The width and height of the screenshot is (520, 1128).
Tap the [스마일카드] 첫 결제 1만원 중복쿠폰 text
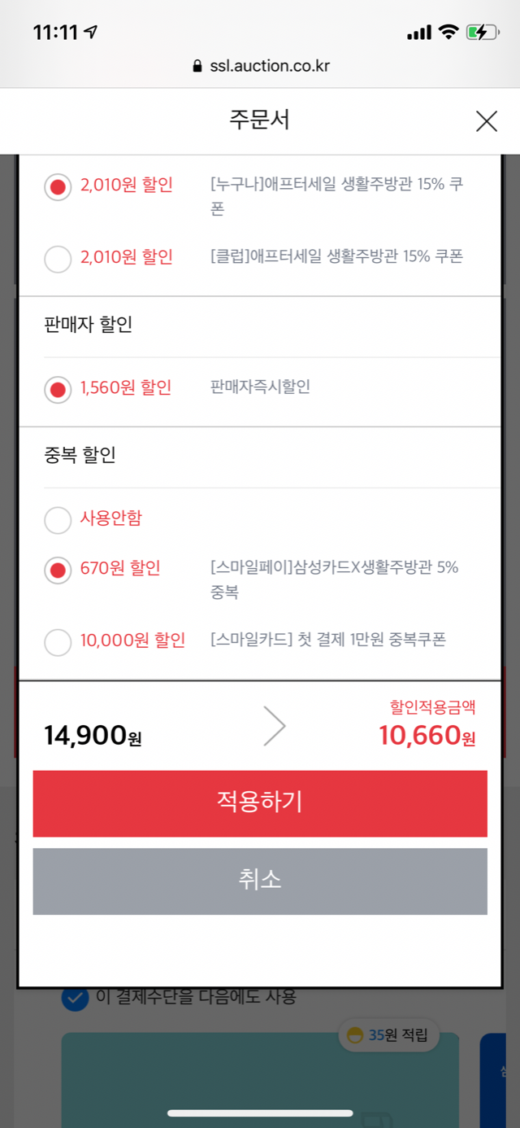pyautogui.click(x=327, y=640)
